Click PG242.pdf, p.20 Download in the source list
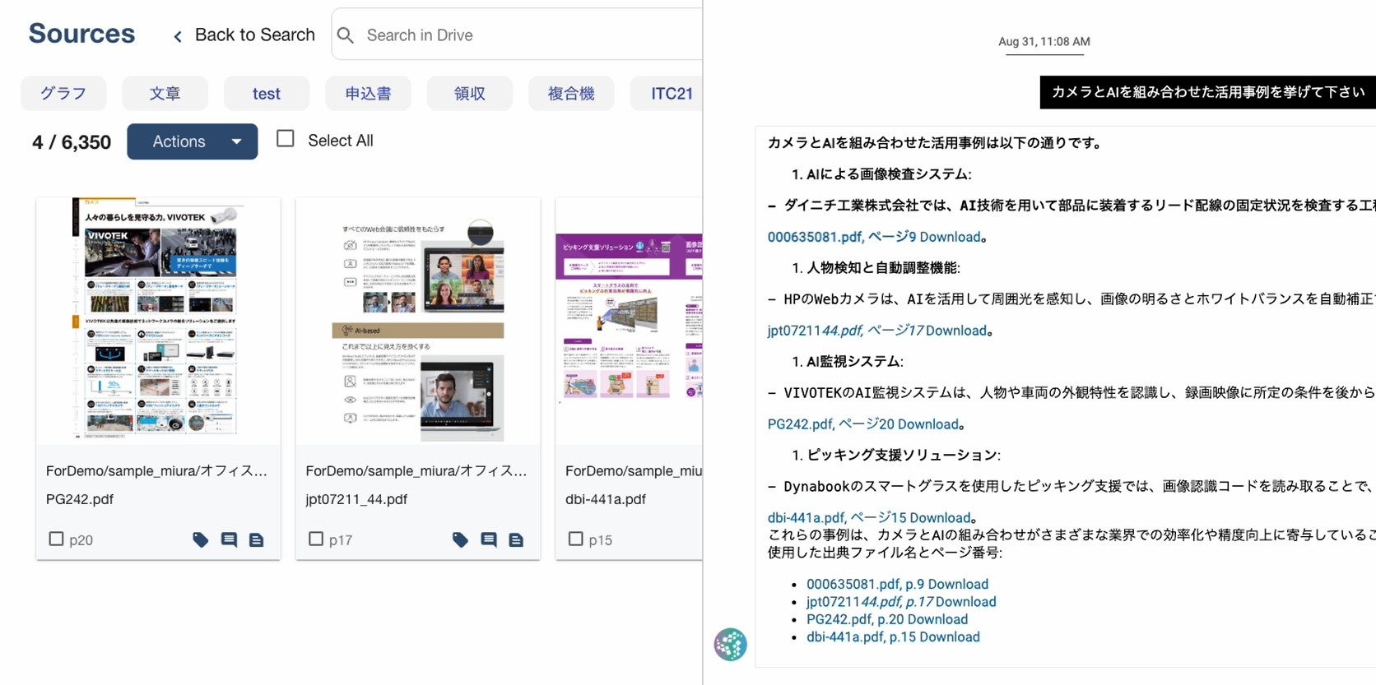 [x=887, y=619]
